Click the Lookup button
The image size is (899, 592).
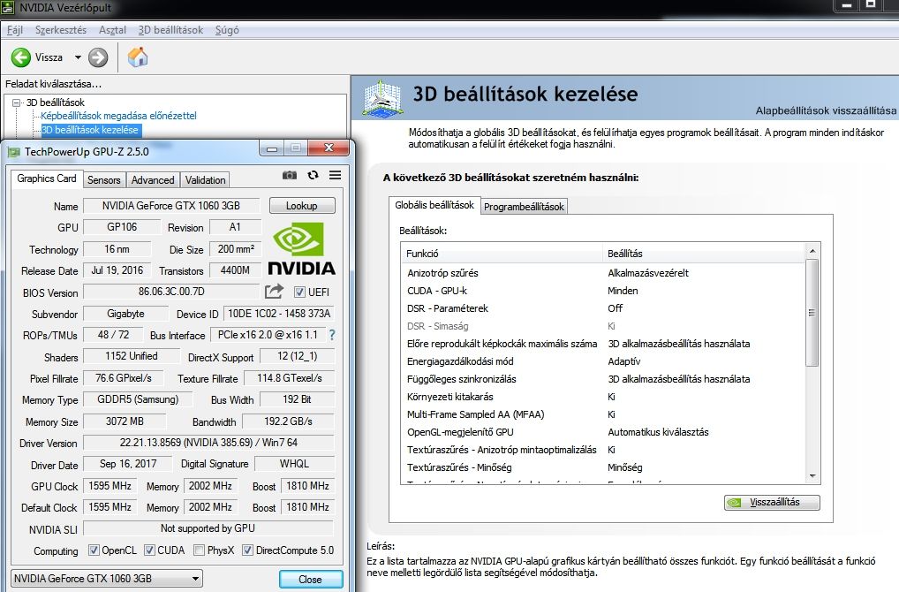(302, 205)
